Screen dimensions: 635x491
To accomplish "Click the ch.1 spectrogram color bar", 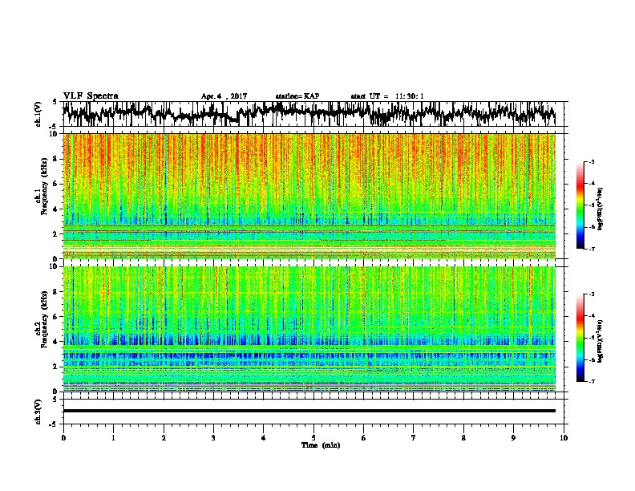I will point(580,205).
